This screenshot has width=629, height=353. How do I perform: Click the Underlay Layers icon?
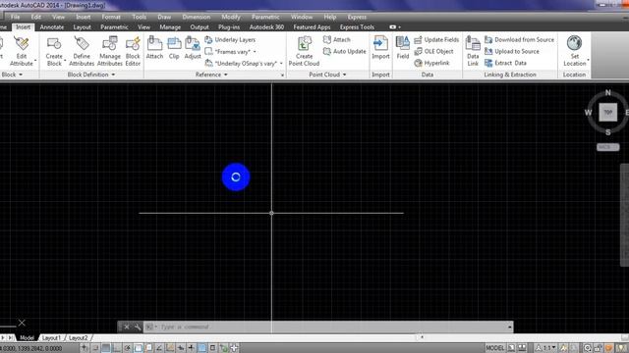point(208,39)
